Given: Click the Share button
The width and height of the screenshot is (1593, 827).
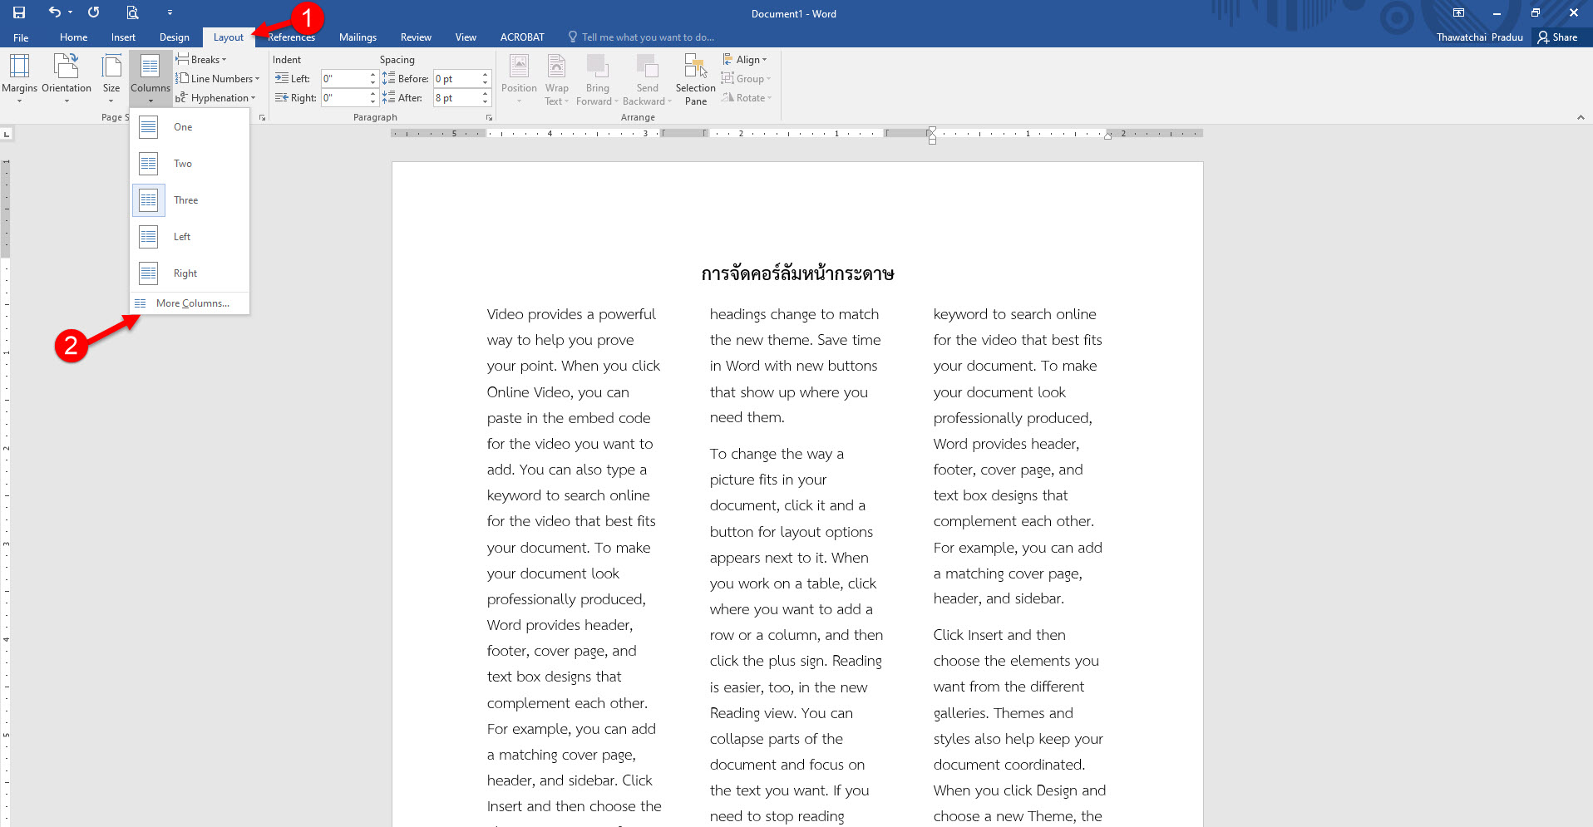Looking at the screenshot, I should 1557,37.
